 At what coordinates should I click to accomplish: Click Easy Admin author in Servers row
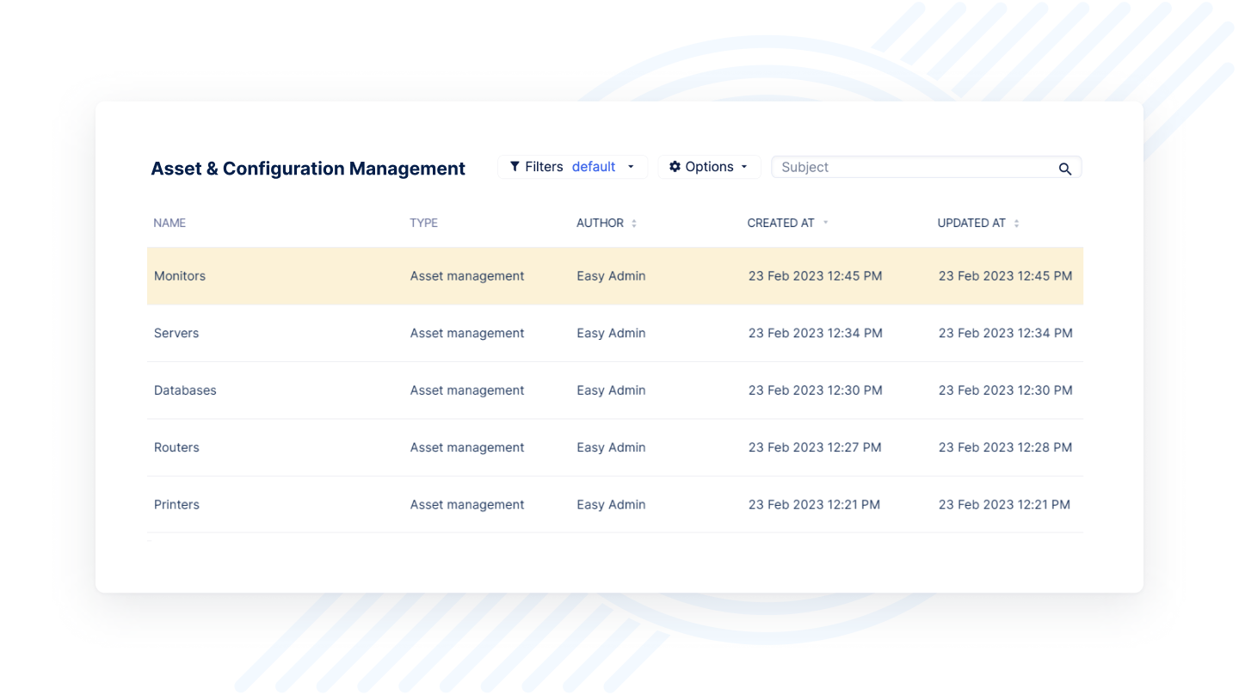pos(611,333)
